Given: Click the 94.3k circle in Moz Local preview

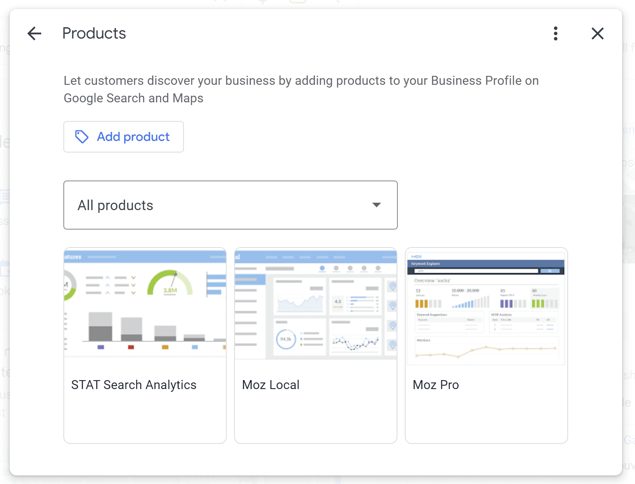Looking at the screenshot, I should pos(286,339).
